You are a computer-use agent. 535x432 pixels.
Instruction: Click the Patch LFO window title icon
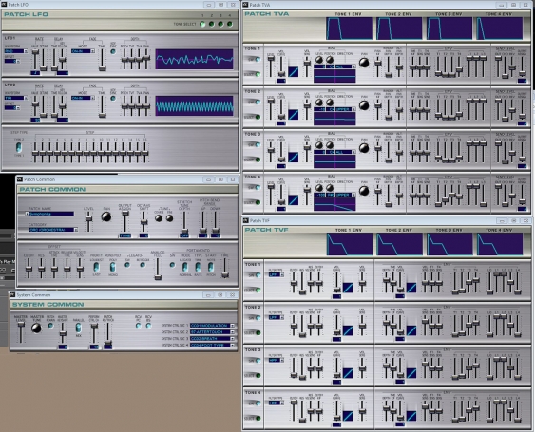tap(4, 5)
